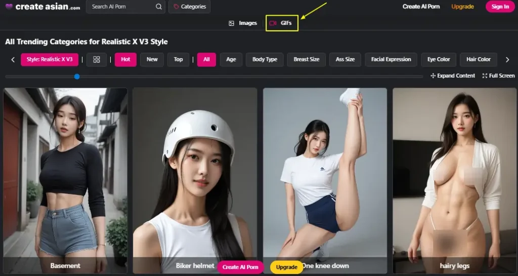The width and height of the screenshot is (518, 276).
Task: Open the hairy legs thumbnail
Action: pyautogui.click(x=455, y=180)
